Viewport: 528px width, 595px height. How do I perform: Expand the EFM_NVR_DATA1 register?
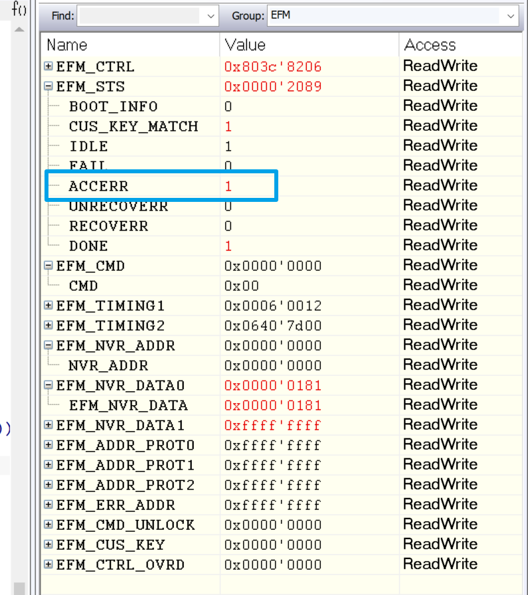[48, 425]
